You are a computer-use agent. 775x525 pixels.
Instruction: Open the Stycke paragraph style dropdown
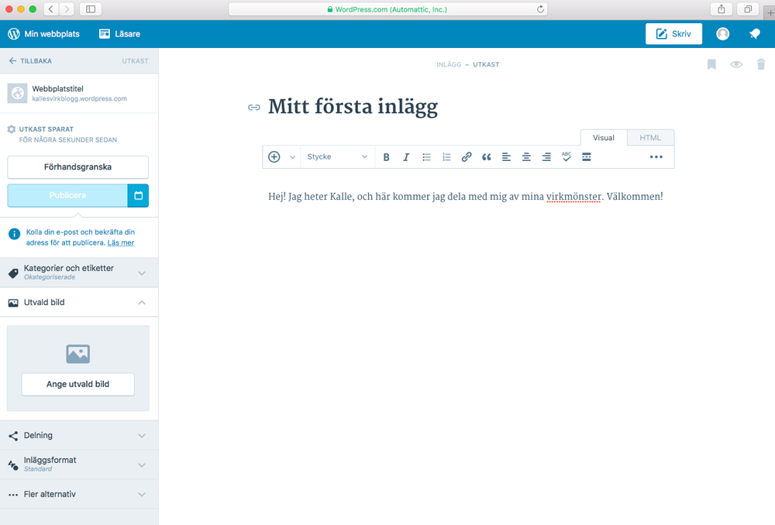(337, 157)
